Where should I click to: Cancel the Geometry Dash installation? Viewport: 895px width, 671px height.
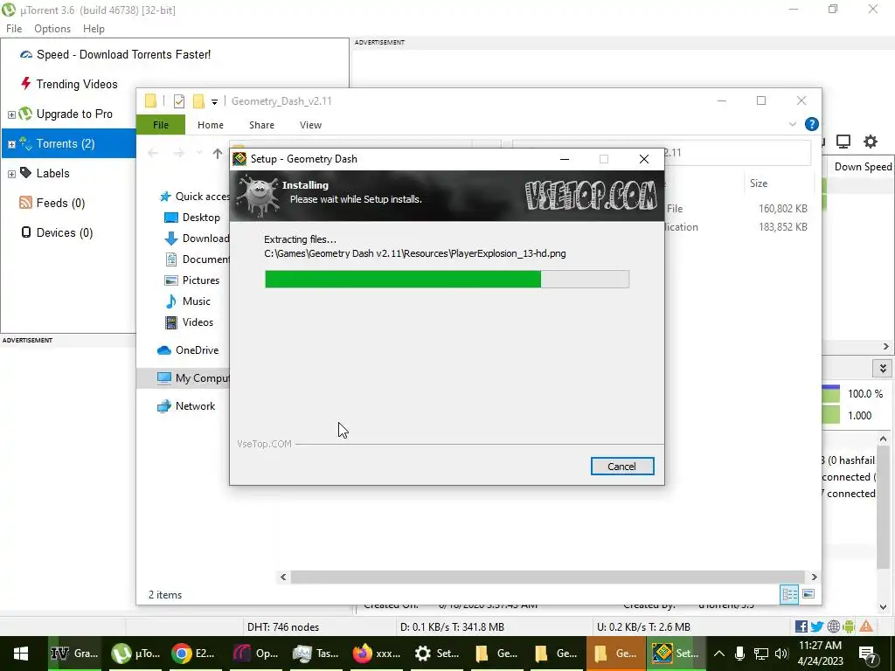pos(621,467)
